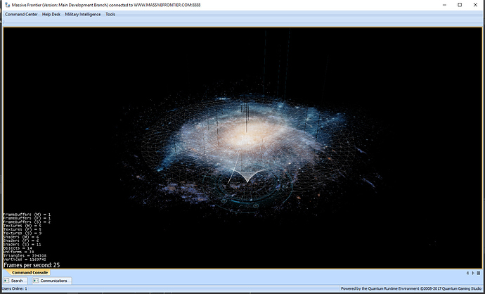Click the Massive Frontier title bar app icon
Screen dimensions: 485x294
coord(8,5)
